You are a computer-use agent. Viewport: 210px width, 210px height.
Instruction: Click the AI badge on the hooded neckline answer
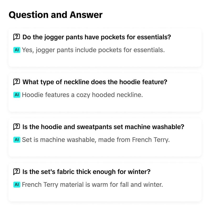(17, 95)
